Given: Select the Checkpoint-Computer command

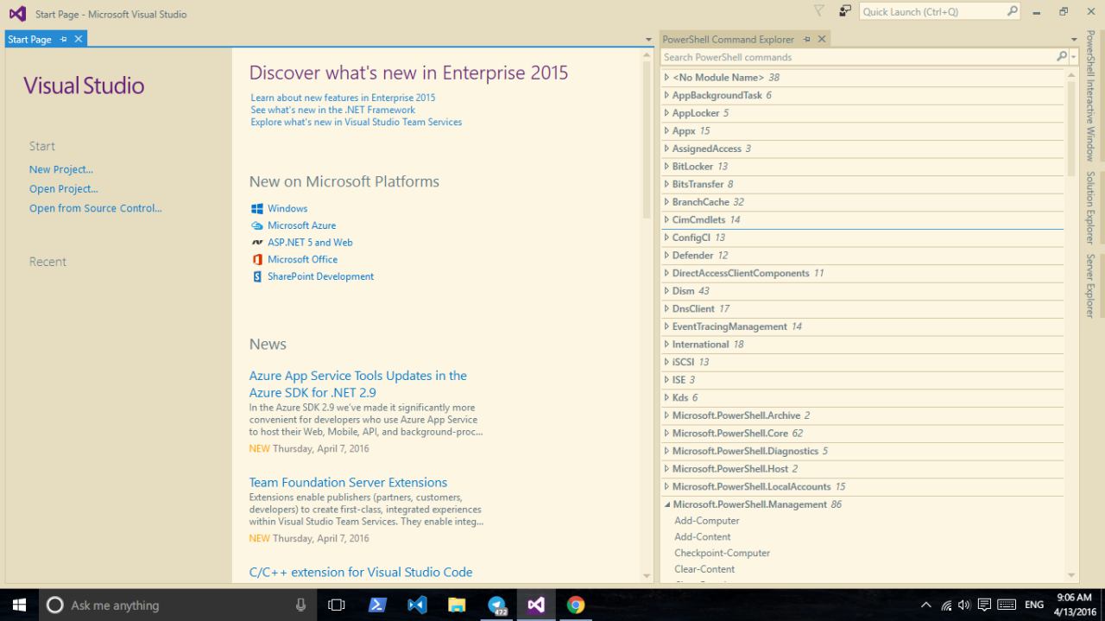Looking at the screenshot, I should [x=722, y=553].
